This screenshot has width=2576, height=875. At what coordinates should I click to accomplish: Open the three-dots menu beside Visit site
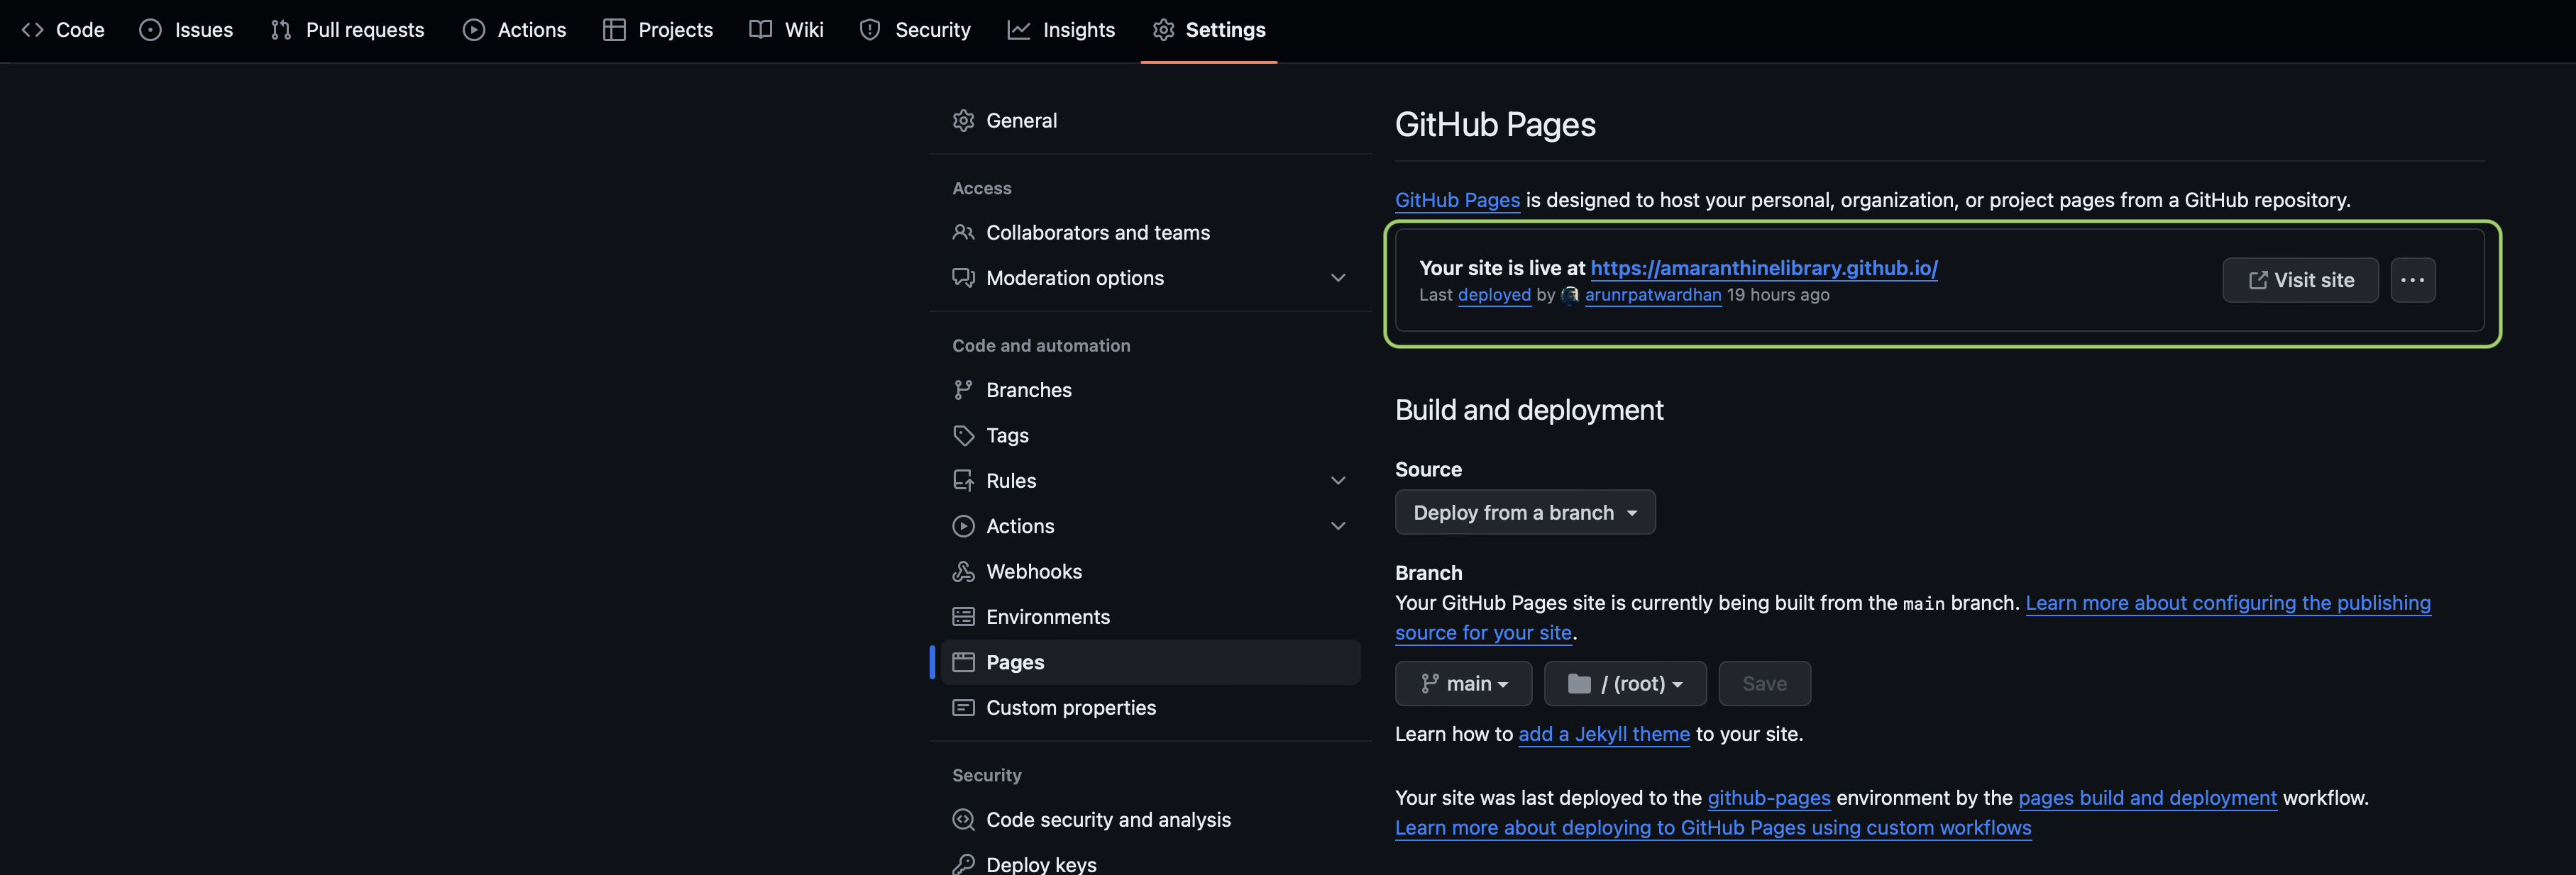click(2412, 279)
